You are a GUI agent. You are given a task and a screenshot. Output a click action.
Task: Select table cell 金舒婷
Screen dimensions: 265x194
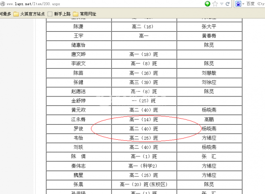[79, 101]
